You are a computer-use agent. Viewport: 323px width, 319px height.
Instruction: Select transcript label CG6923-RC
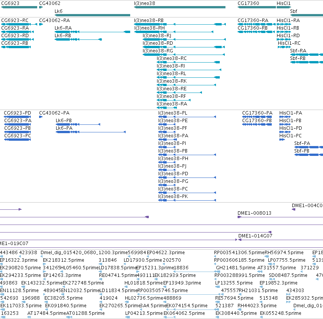pyautogui.click(x=15, y=20)
